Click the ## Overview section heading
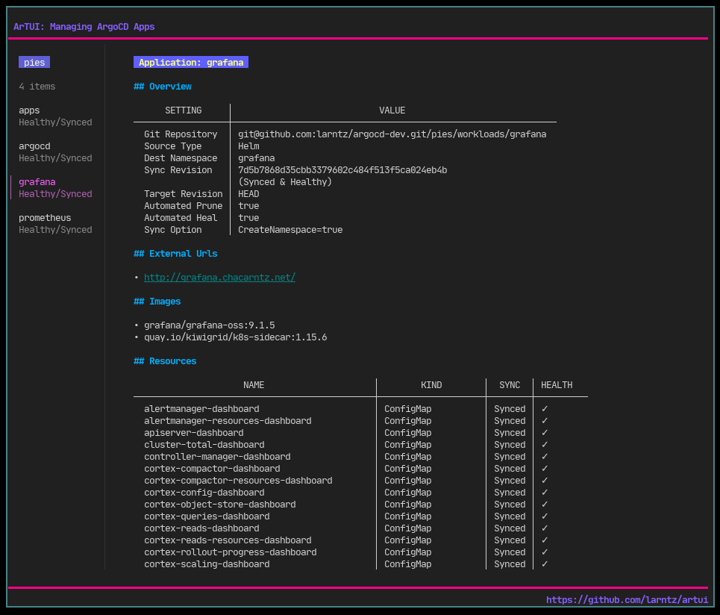Screen dimensions: 720x615 163,87
